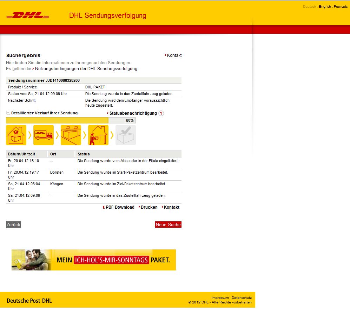Start a Neue Suche

(168, 225)
